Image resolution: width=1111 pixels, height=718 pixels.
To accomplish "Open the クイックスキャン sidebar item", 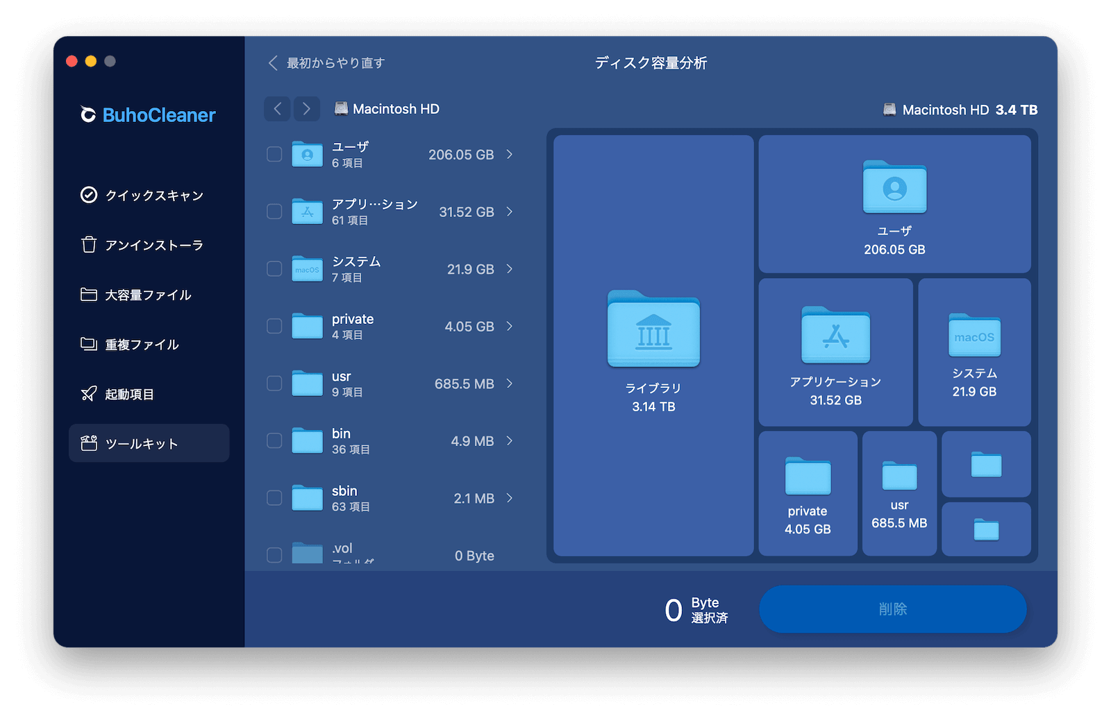I will 153,196.
